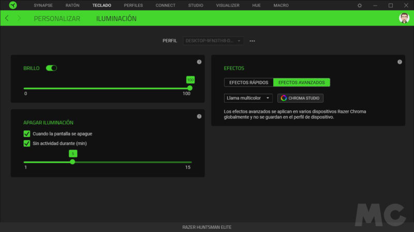Open the Studio tab

196,5
